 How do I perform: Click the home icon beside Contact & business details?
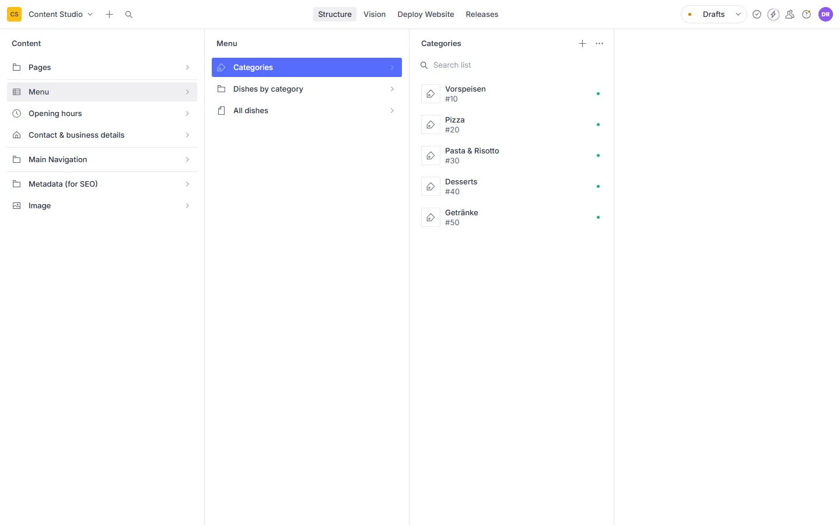(17, 135)
